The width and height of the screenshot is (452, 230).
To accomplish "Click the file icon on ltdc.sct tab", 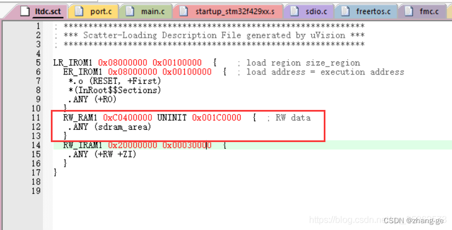I will (x=24, y=11).
